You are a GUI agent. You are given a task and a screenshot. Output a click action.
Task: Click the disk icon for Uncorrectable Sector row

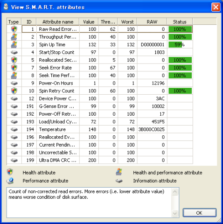[14, 153]
